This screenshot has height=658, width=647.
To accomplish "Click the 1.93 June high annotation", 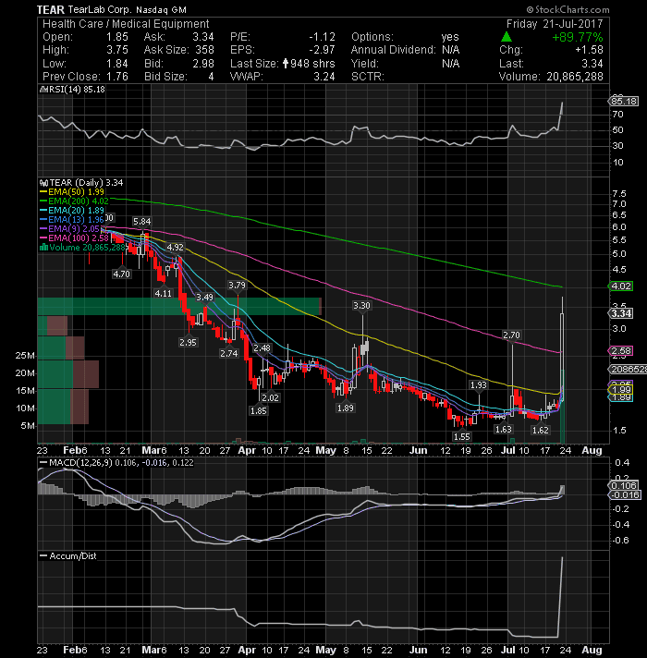I will (479, 384).
